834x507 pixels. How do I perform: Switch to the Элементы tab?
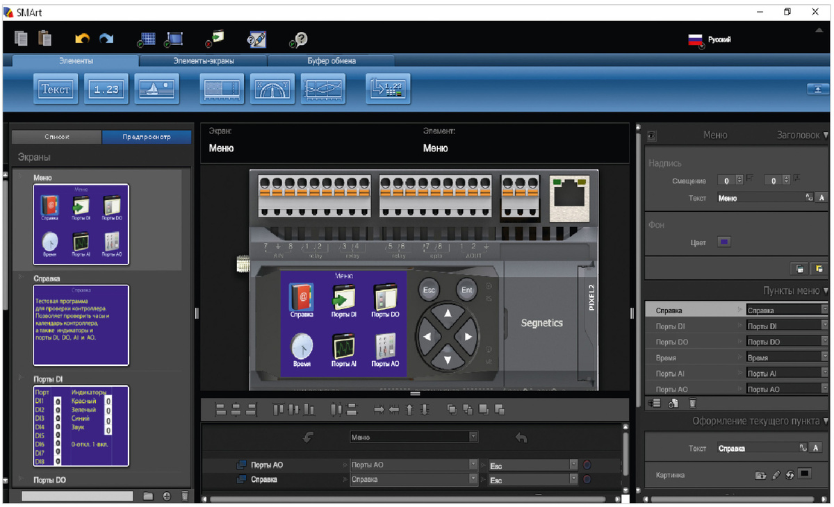(x=76, y=61)
